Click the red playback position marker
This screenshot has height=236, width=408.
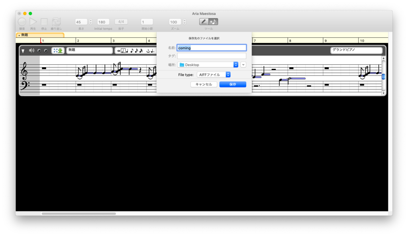coord(41,40)
